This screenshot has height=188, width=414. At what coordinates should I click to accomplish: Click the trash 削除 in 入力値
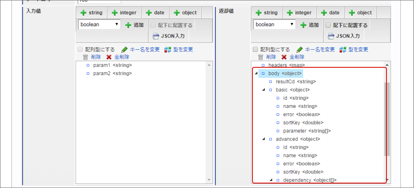point(92,57)
